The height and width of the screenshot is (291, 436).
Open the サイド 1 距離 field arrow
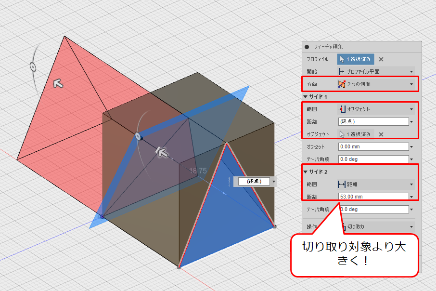coord(412,122)
